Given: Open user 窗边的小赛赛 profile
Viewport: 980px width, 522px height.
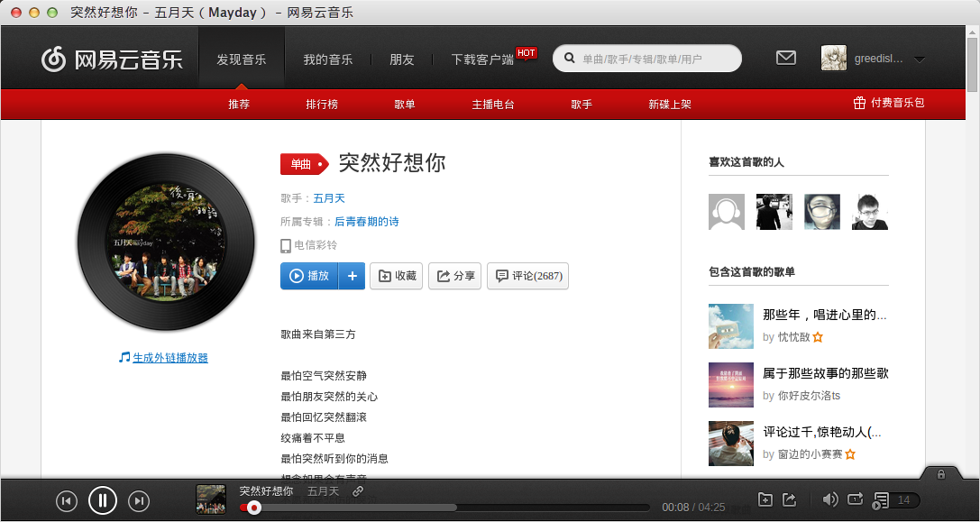Looking at the screenshot, I should tap(810, 454).
